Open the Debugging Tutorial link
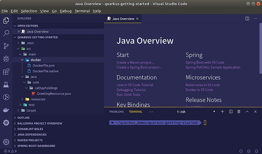The width and height of the screenshot is (262, 154). (131, 90)
